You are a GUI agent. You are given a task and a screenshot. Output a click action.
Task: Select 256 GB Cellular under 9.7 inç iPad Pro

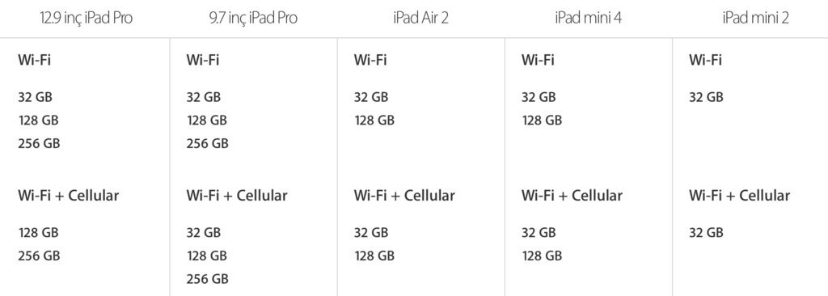pyautogui.click(x=207, y=278)
